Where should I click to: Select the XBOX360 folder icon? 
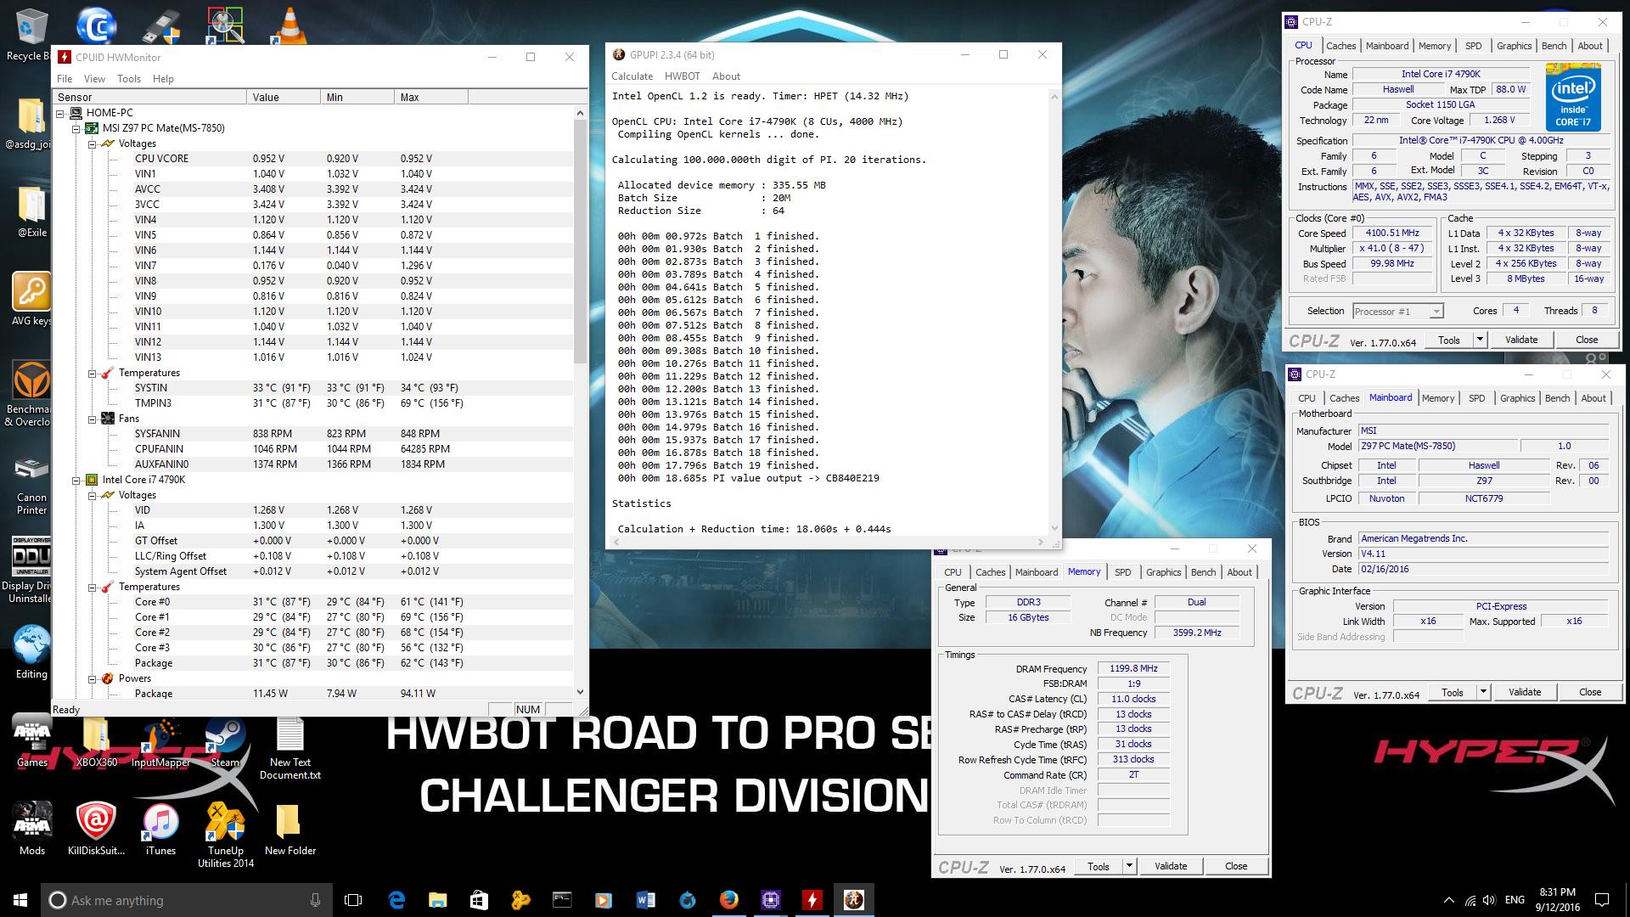96,742
